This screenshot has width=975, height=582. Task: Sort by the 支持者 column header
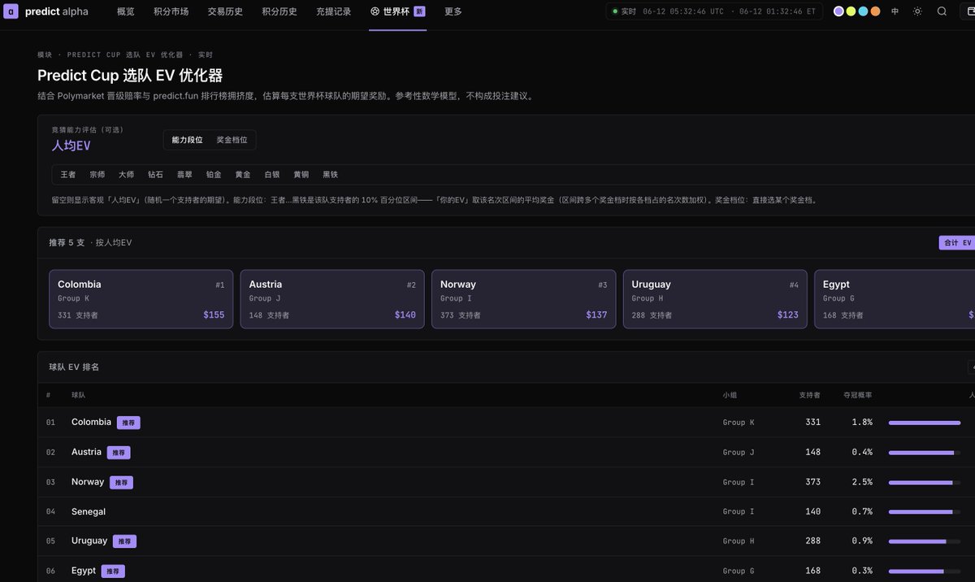pyautogui.click(x=809, y=395)
